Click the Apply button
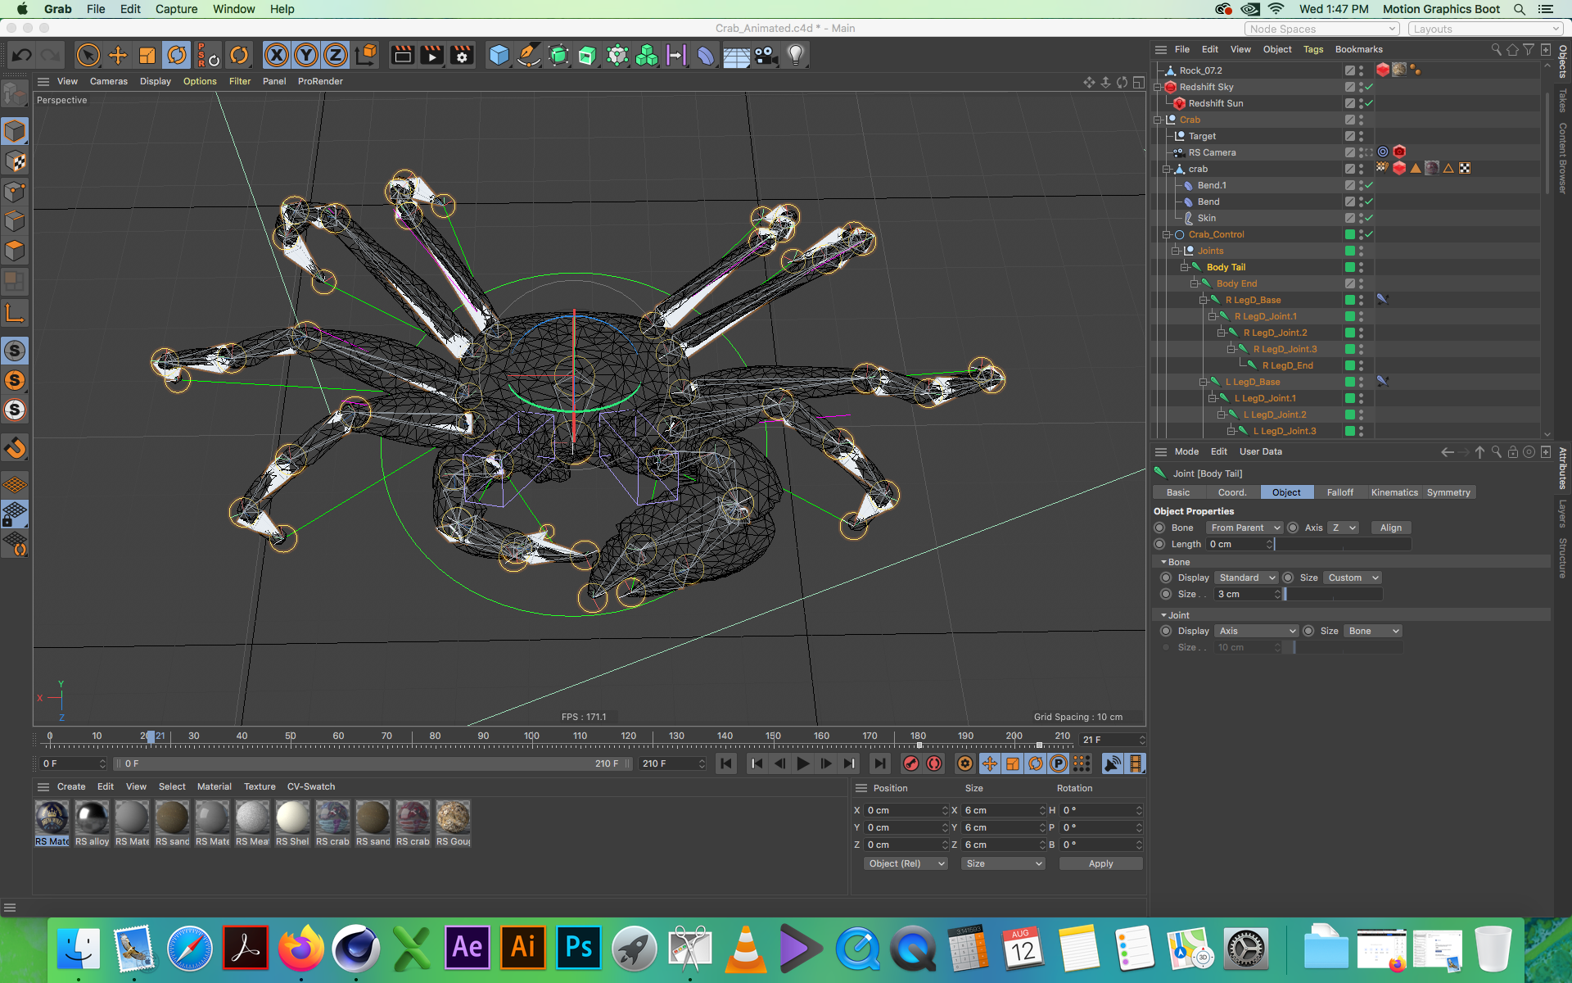Screen dimensions: 1572x983 (x=1100, y=863)
